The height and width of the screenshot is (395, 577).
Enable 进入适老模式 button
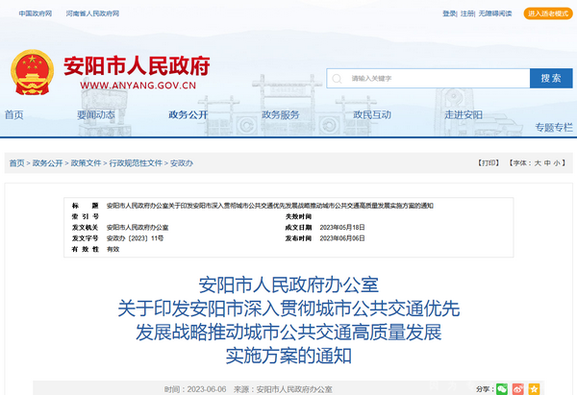tap(548, 13)
